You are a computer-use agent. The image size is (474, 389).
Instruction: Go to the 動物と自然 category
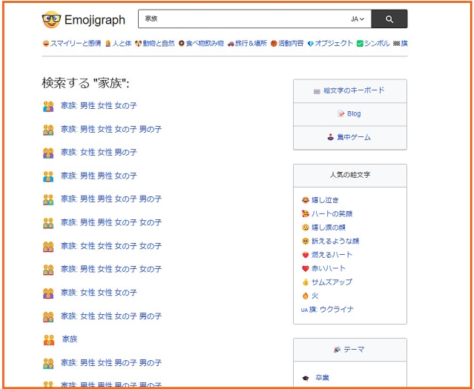(x=154, y=44)
